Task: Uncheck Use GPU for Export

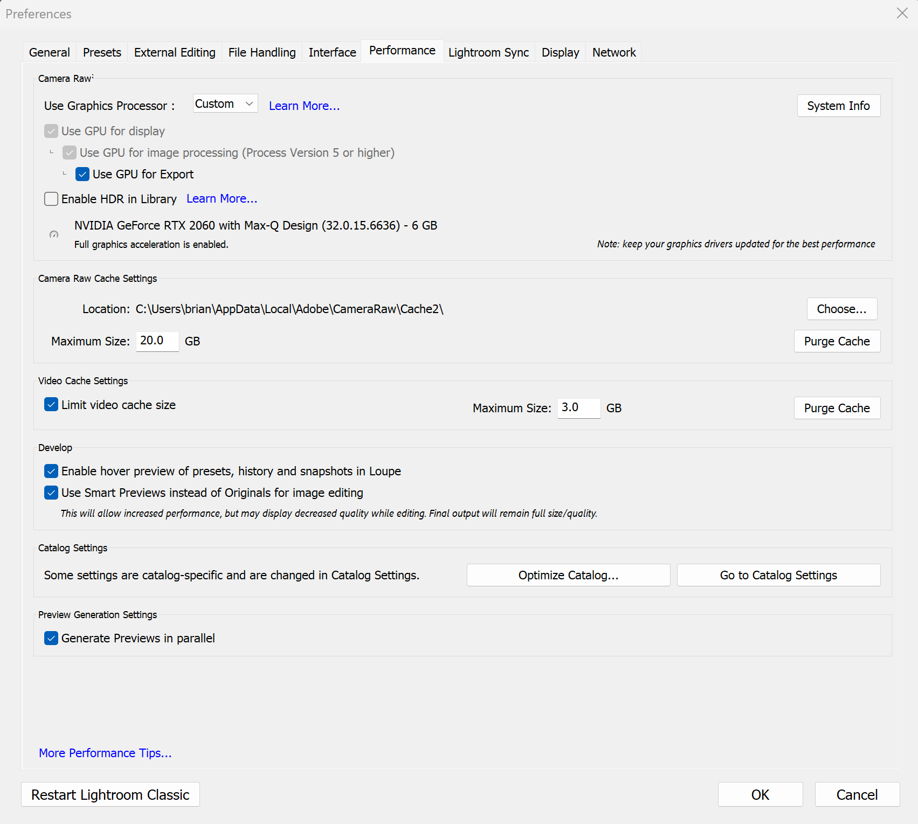Action: click(x=82, y=174)
